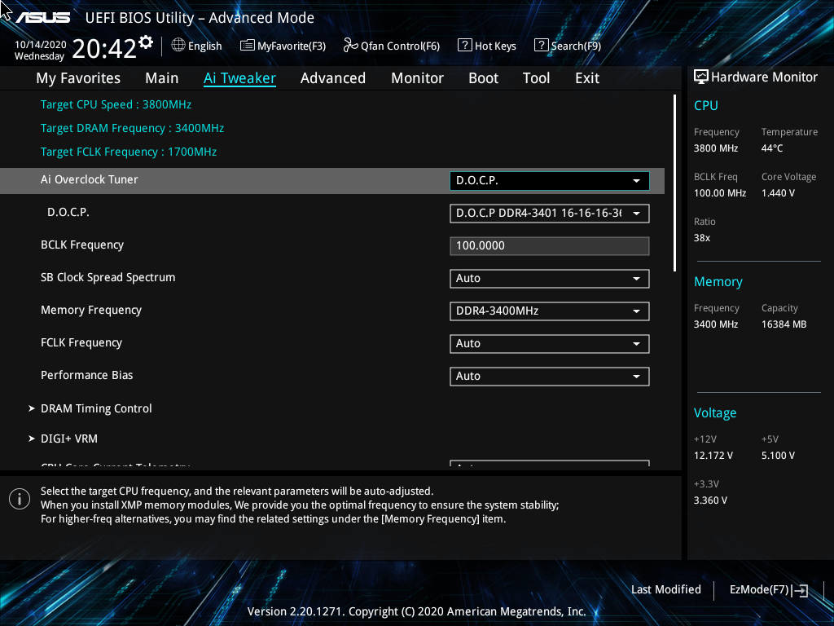The height and width of the screenshot is (626, 834).
Task: Click Memory heading in Hardware Monitor
Action: click(x=718, y=281)
